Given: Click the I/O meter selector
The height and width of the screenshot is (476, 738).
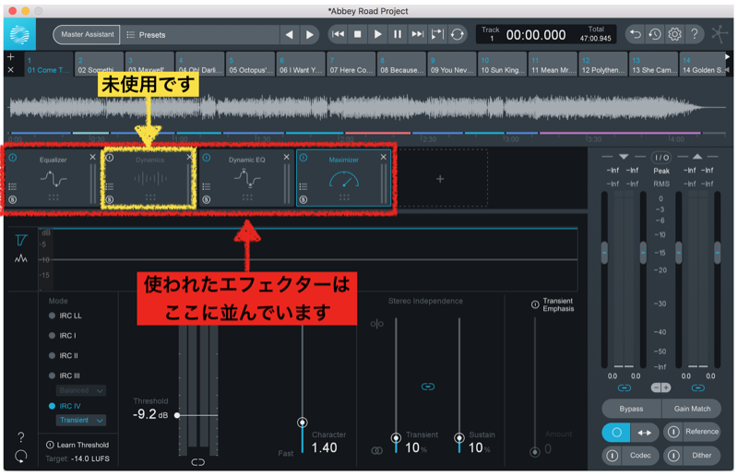Looking at the screenshot, I should click(x=661, y=157).
